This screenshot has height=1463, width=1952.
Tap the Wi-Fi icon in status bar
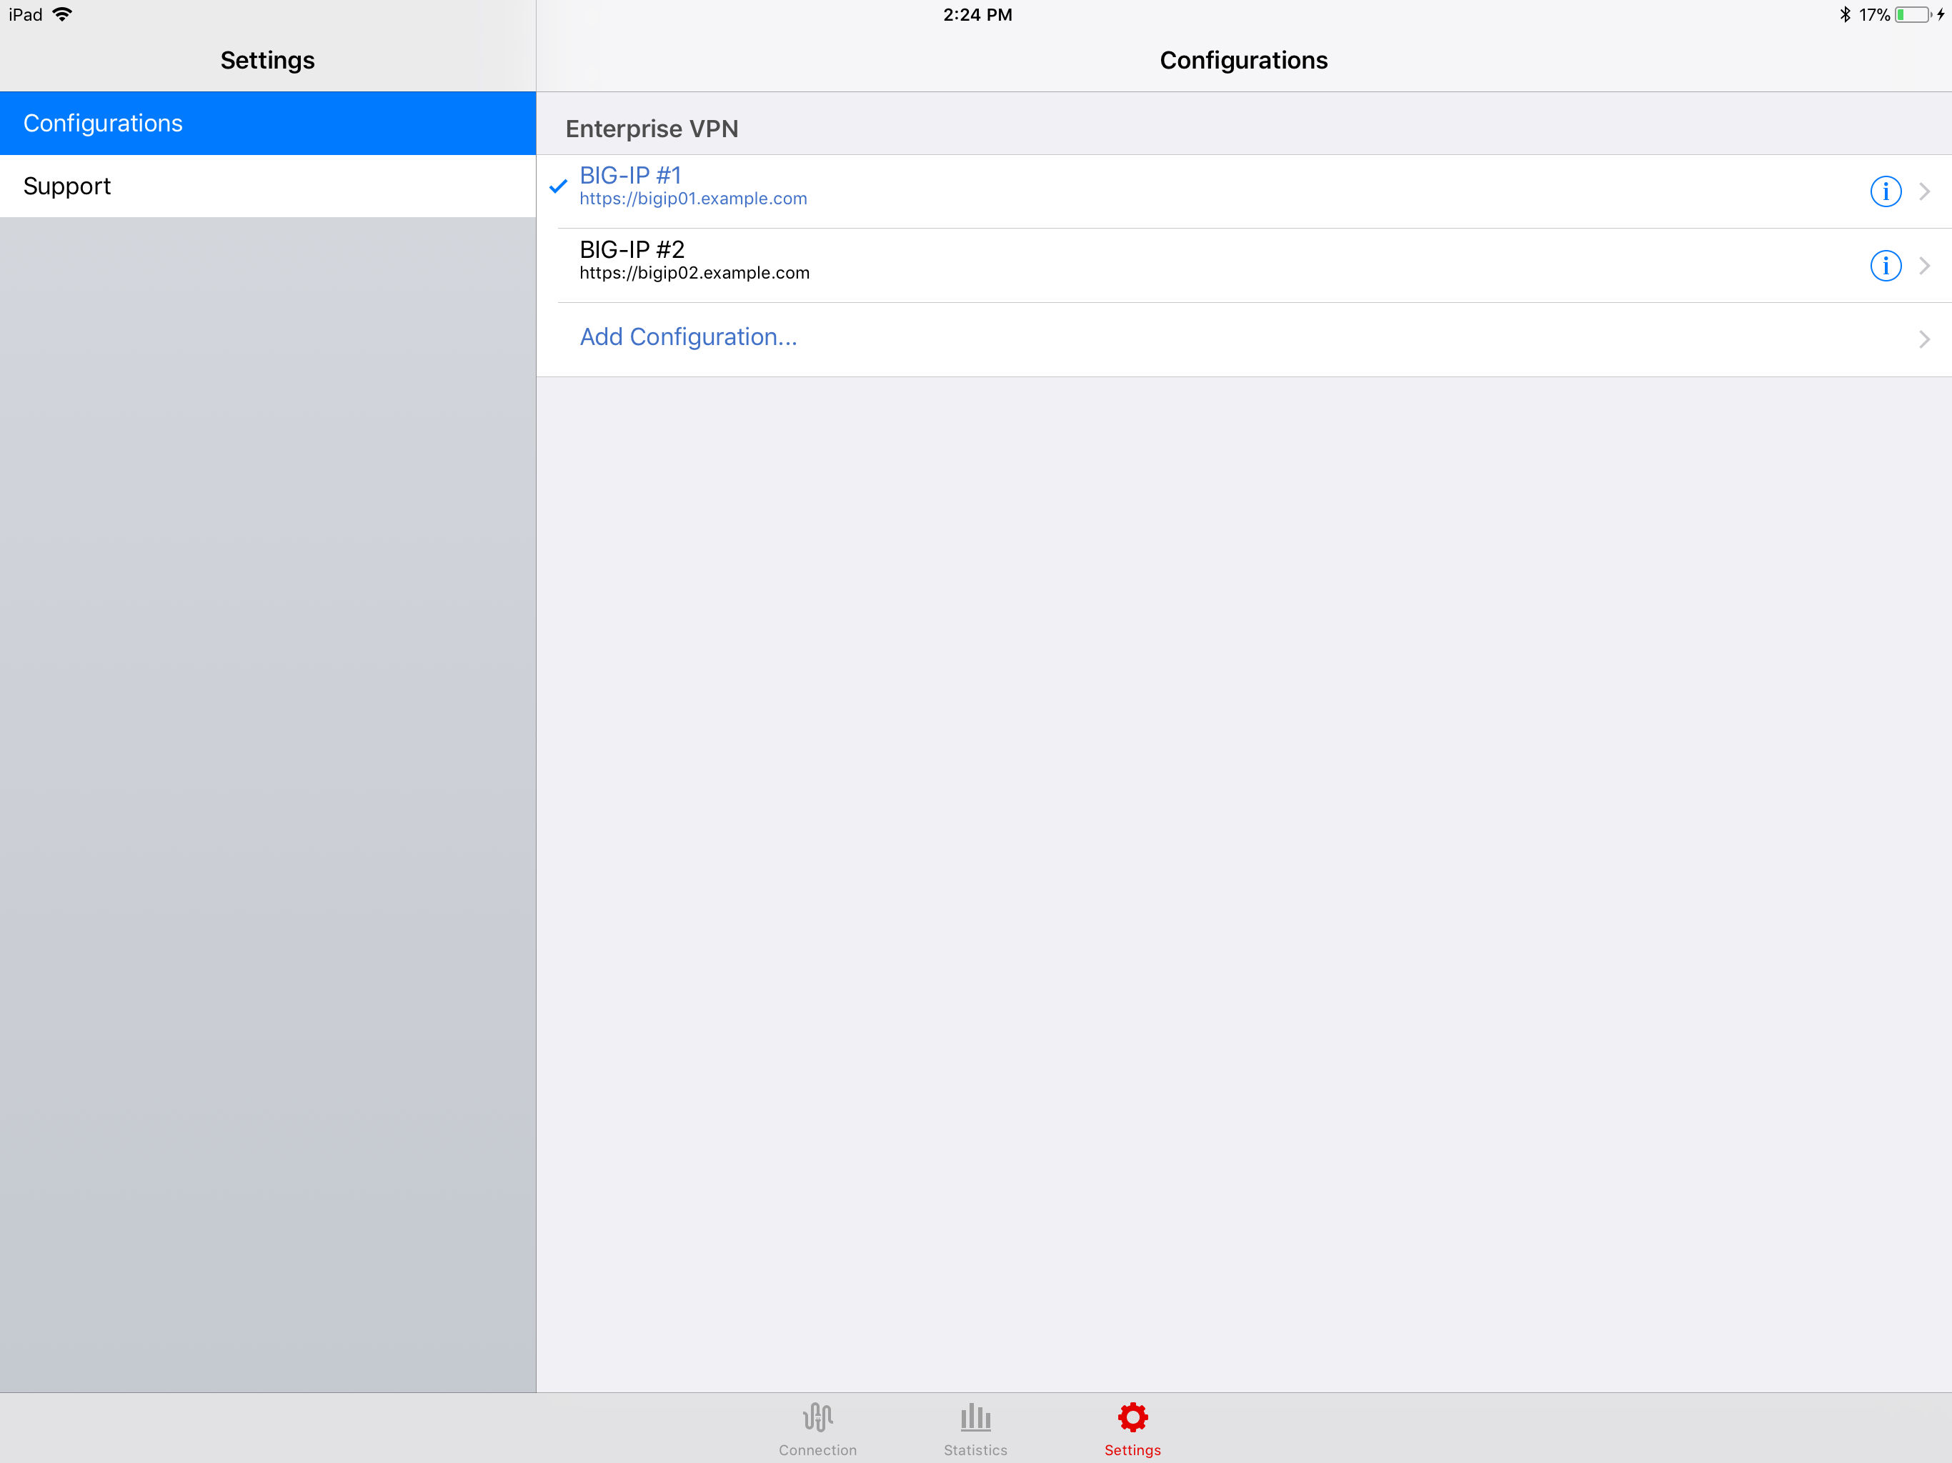(x=63, y=14)
